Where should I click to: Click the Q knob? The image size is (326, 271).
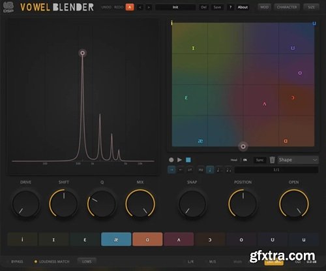[102, 204]
